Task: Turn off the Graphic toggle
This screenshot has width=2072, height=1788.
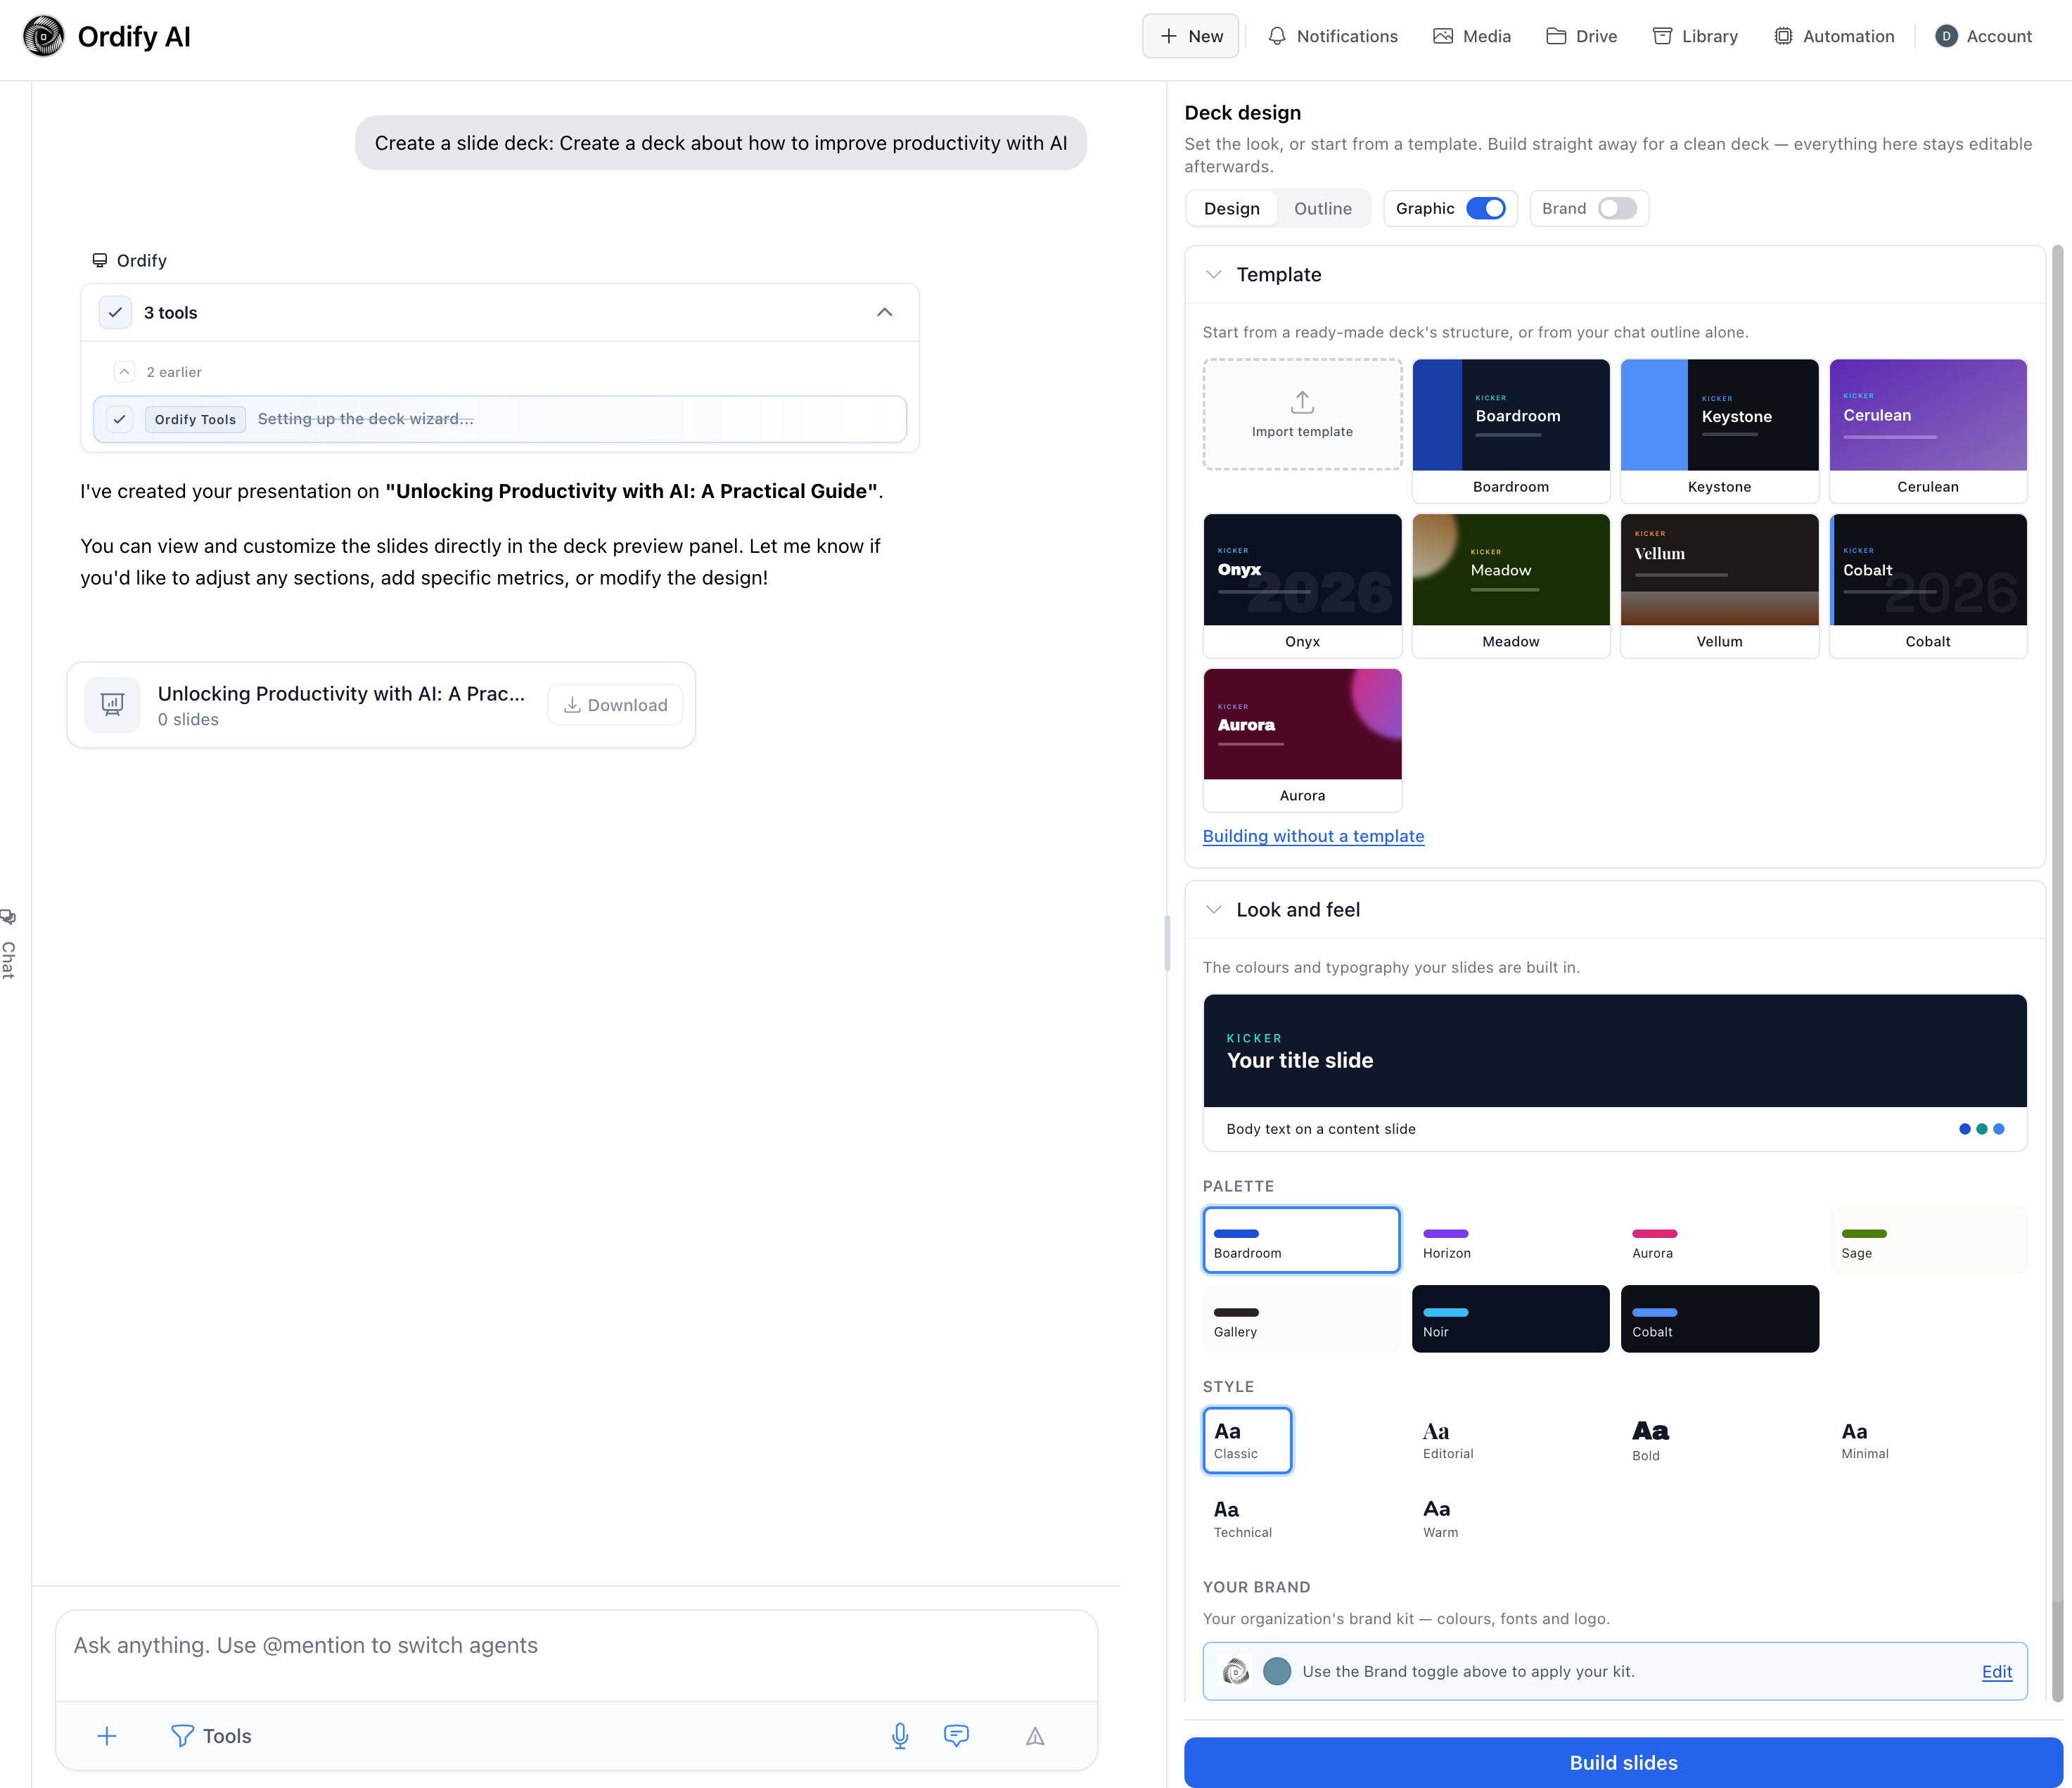Action: pos(1486,208)
